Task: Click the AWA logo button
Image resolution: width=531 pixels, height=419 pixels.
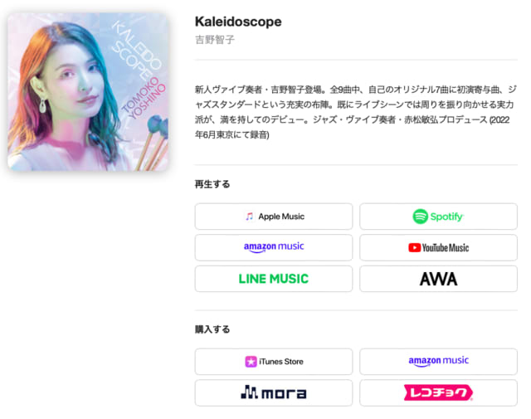Action: click(439, 279)
